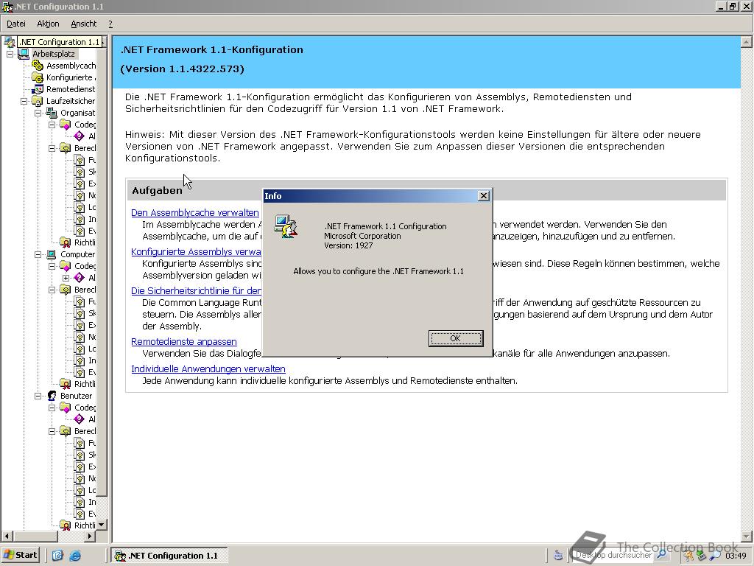
Task: Select purple diamond code group icon under Benutzer
Action: click(80, 419)
